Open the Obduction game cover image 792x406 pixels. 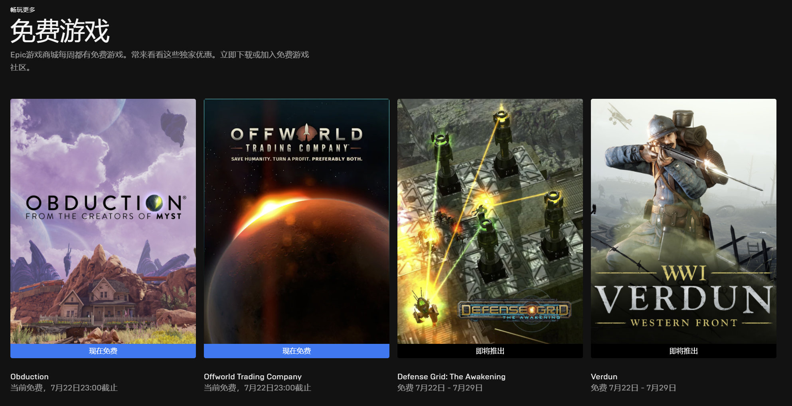pos(103,221)
